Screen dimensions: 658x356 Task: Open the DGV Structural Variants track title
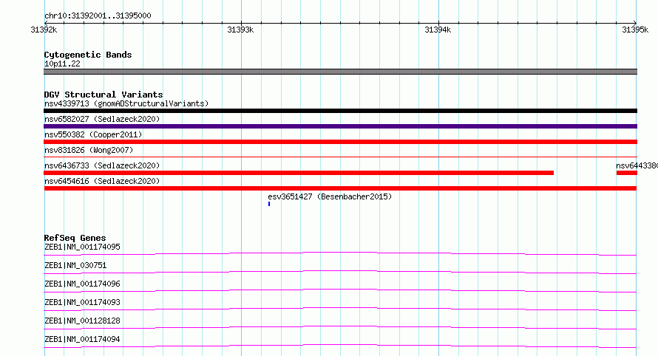click(x=104, y=95)
